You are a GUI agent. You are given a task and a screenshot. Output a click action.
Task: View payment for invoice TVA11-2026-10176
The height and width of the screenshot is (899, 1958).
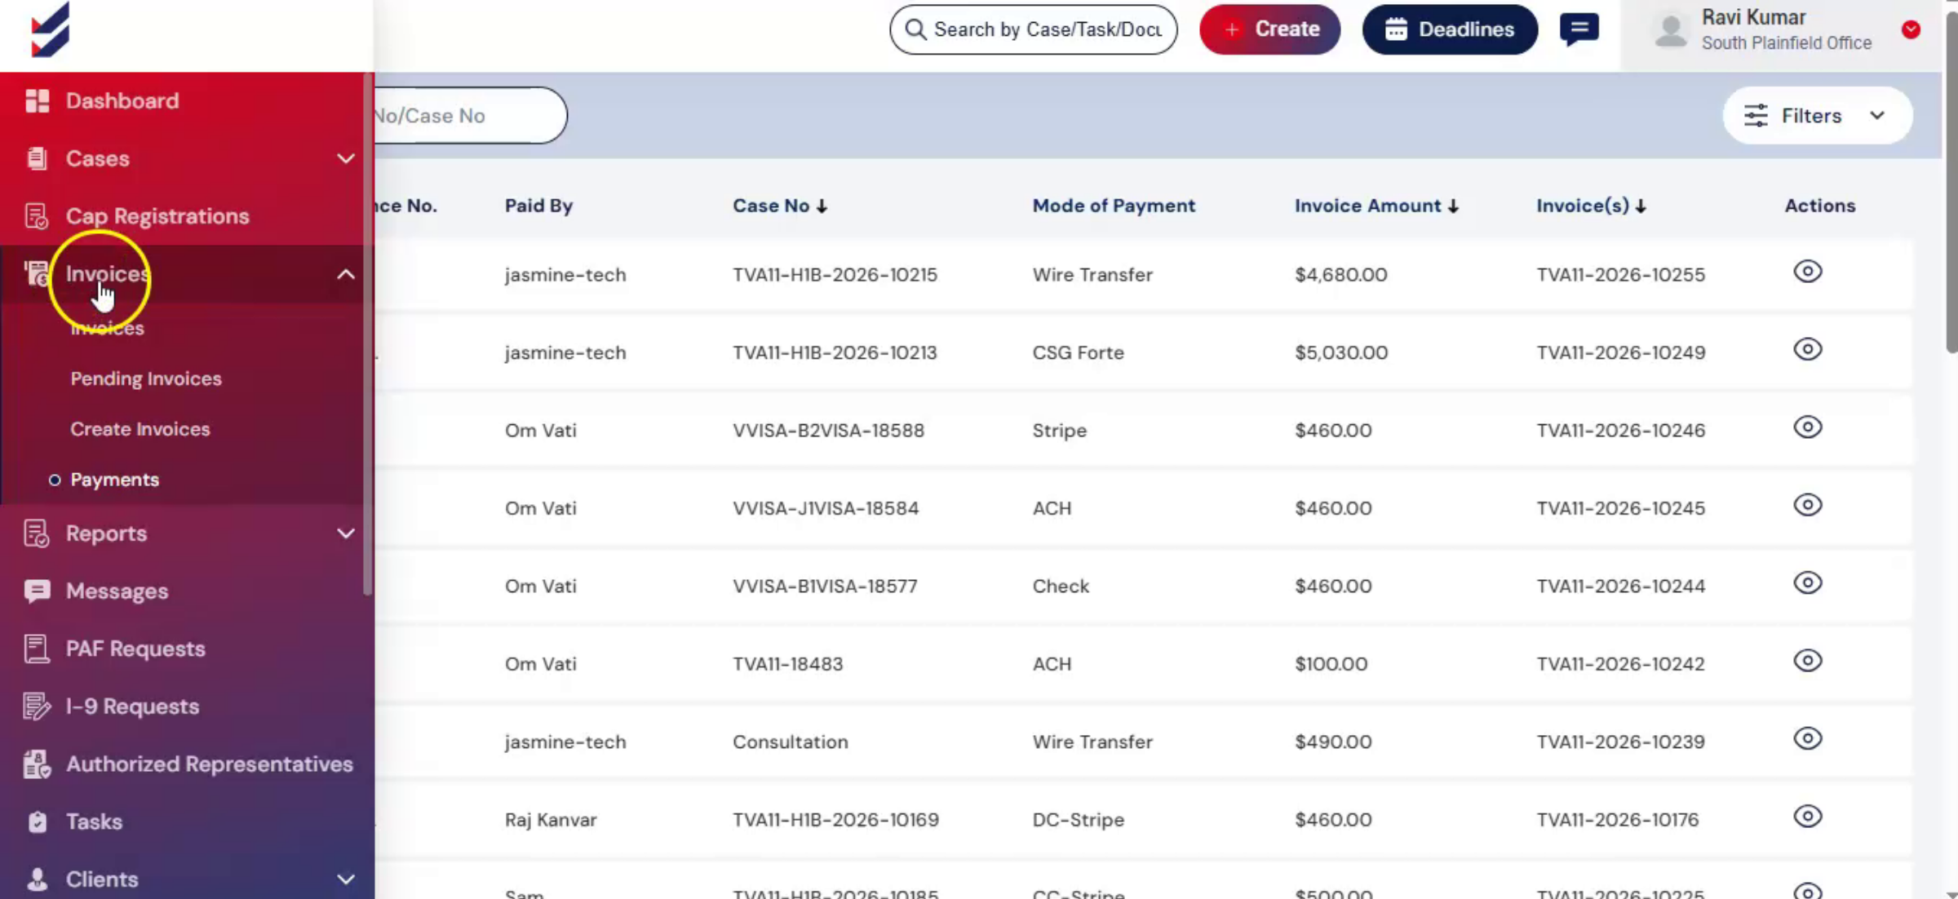(1808, 817)
